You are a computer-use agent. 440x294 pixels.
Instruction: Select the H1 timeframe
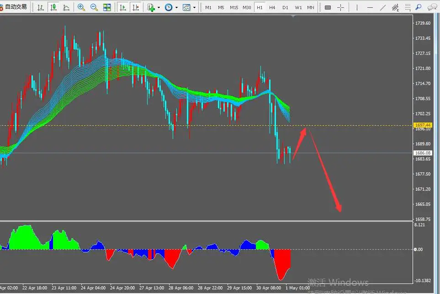[260, 8]
